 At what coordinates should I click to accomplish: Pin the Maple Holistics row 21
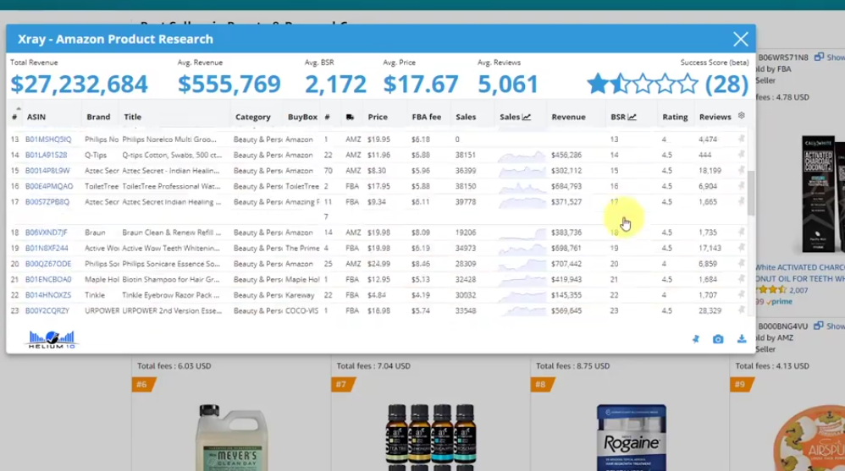(742, 279)
